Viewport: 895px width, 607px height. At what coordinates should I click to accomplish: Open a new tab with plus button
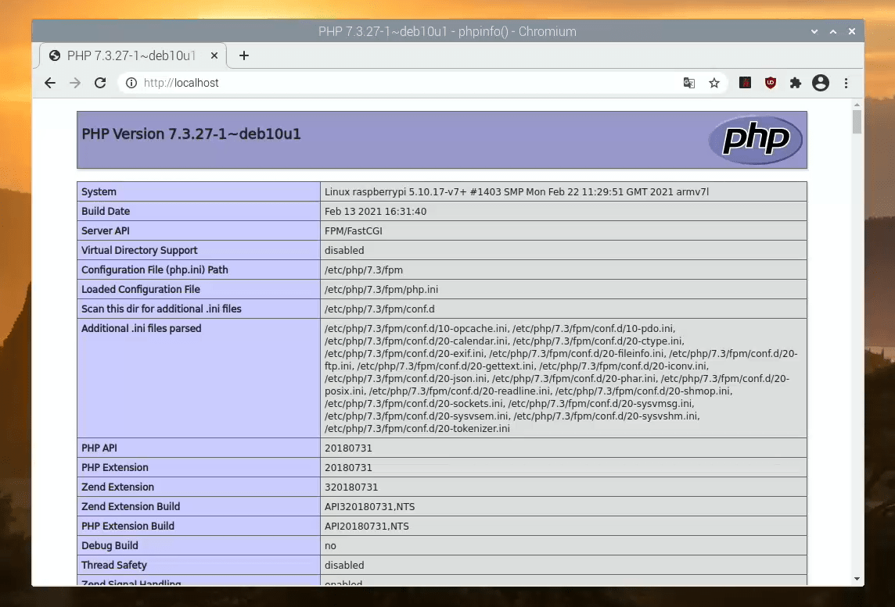[244, 55]
